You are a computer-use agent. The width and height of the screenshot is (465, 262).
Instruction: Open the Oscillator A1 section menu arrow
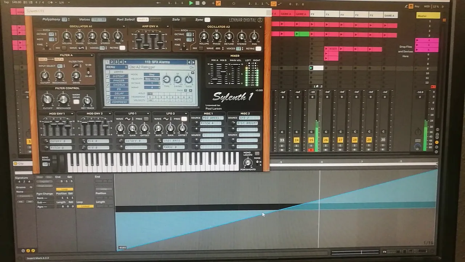[124, 27]
